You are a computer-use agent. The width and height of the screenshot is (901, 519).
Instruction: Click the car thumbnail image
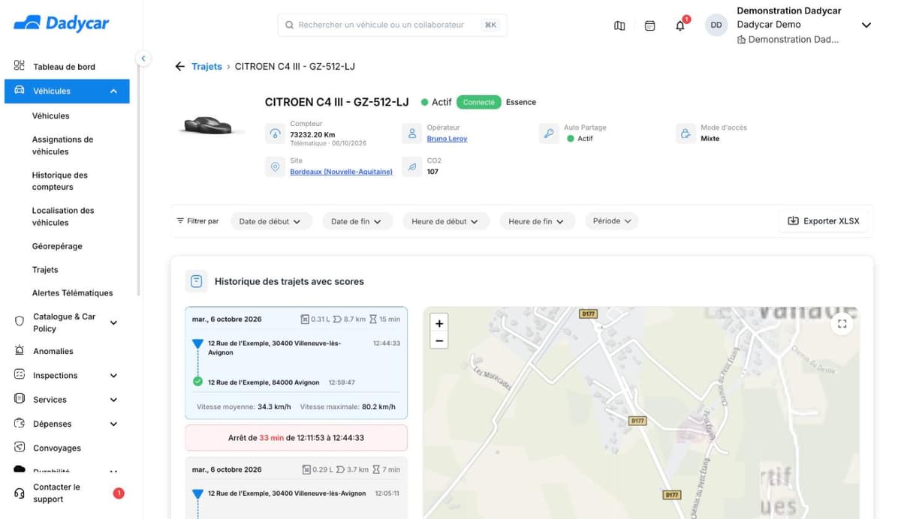tap(213, 126)
